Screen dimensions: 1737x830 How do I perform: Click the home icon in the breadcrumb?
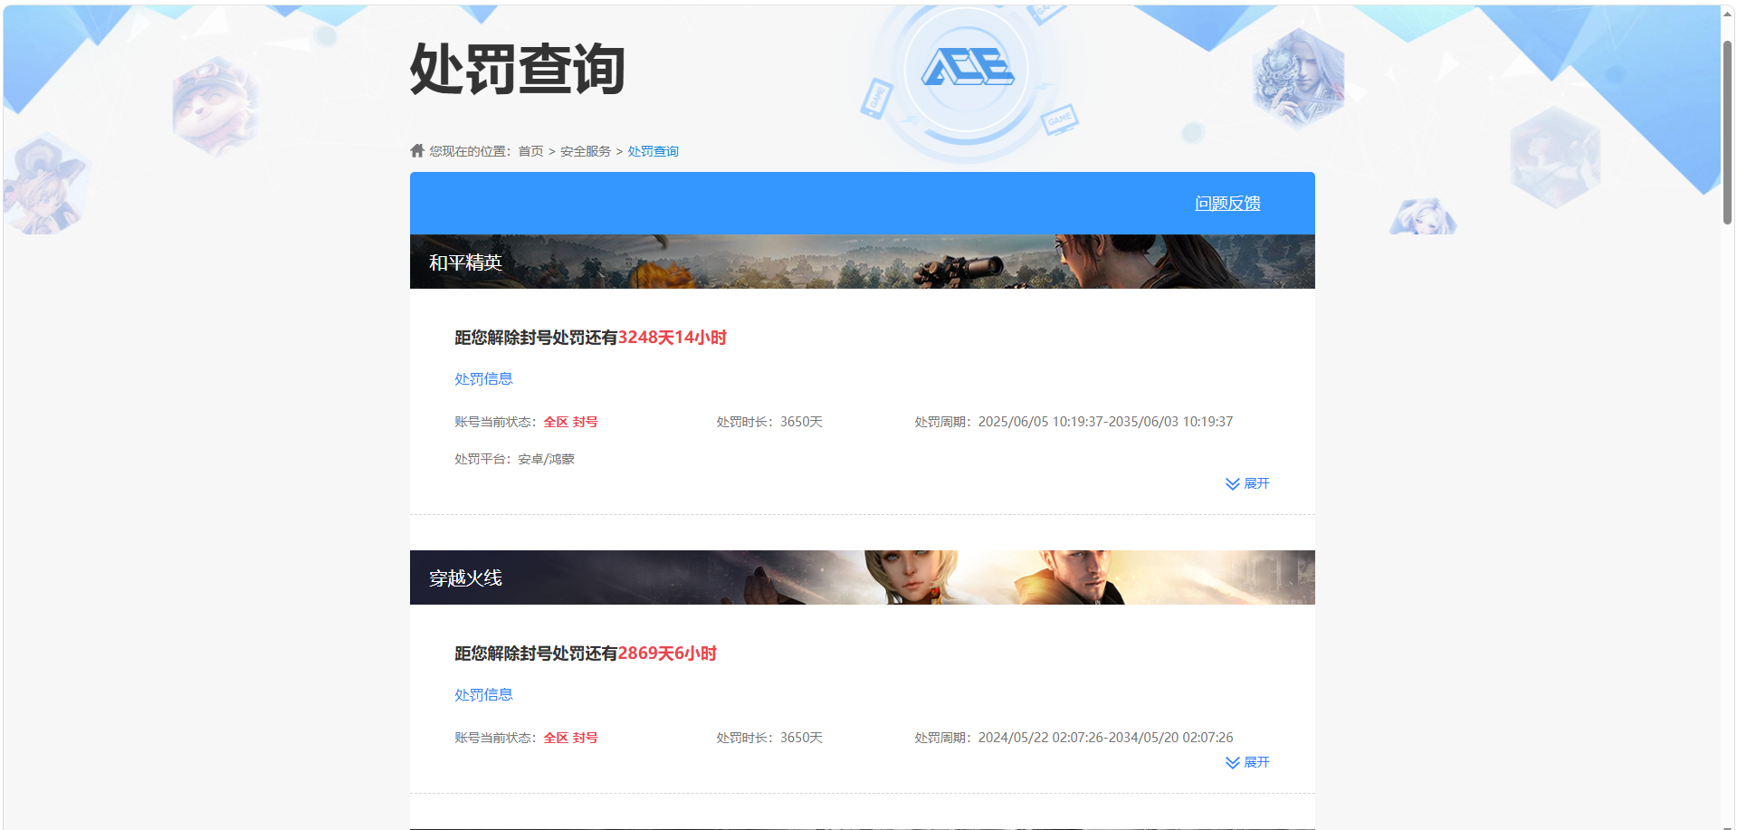tap(417, 150)
